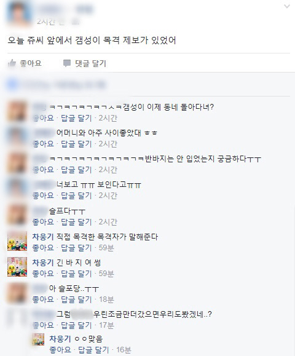Click 59분 timestamp on 직접 목격한 comment
295x356 pixels.
click(106, 248)
